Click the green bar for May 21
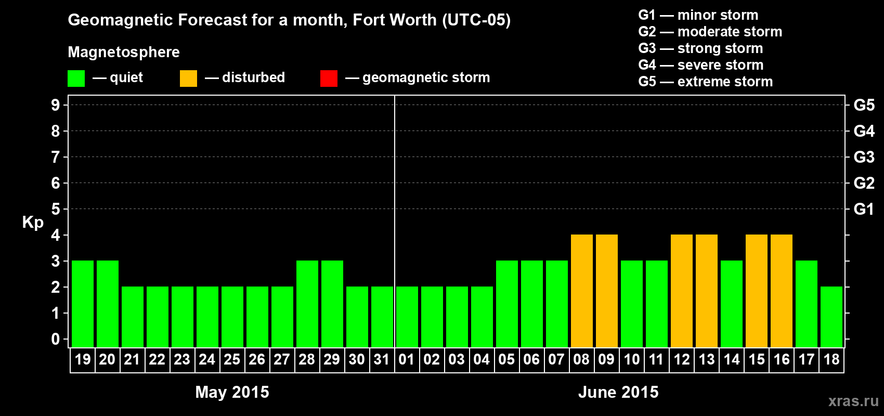Screen dimensions: 884x416 tap(133, 317)
